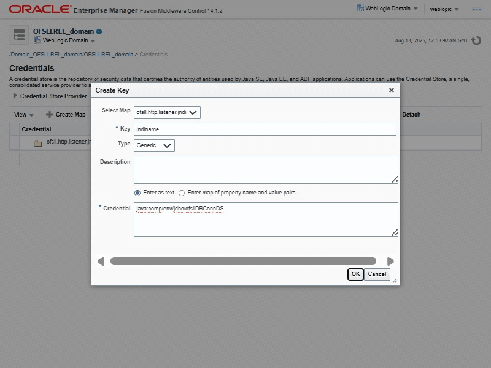
Task: Click the Create Map plus icon
Action: click(x=50, y=115)
